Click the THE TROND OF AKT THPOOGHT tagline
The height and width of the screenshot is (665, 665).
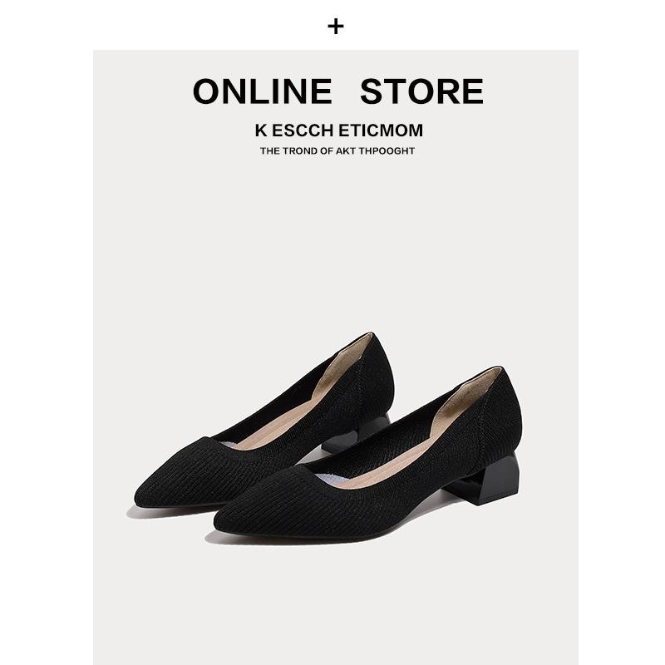(337, 150)
